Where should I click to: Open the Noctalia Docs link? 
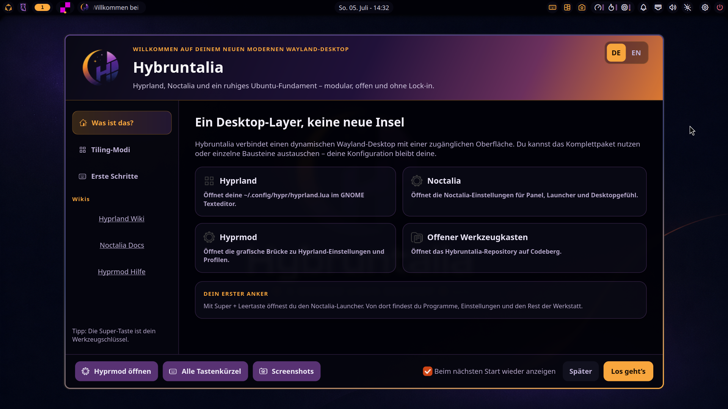coord(122,245)
